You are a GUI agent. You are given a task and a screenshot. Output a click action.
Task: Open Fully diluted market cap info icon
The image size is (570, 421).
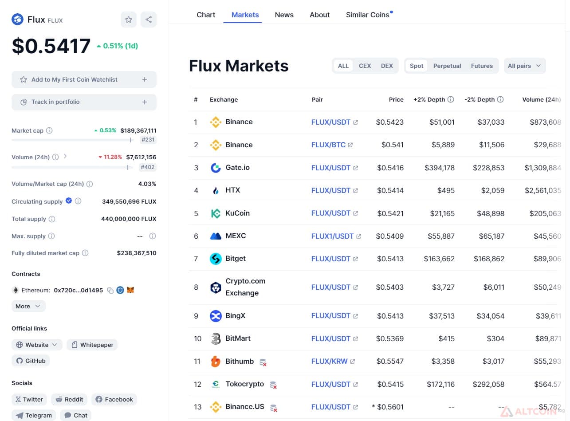[x=85, y=253]
